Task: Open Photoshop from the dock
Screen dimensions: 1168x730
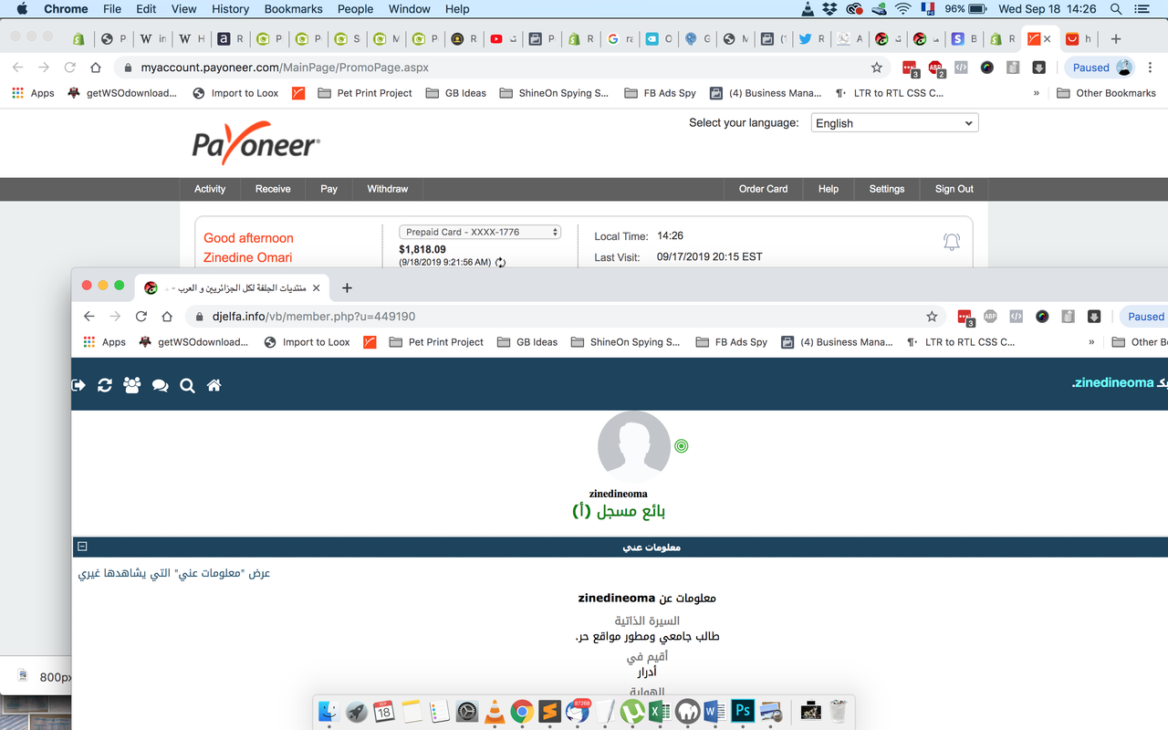Action: pyautogui.click(x=743, y=711)
